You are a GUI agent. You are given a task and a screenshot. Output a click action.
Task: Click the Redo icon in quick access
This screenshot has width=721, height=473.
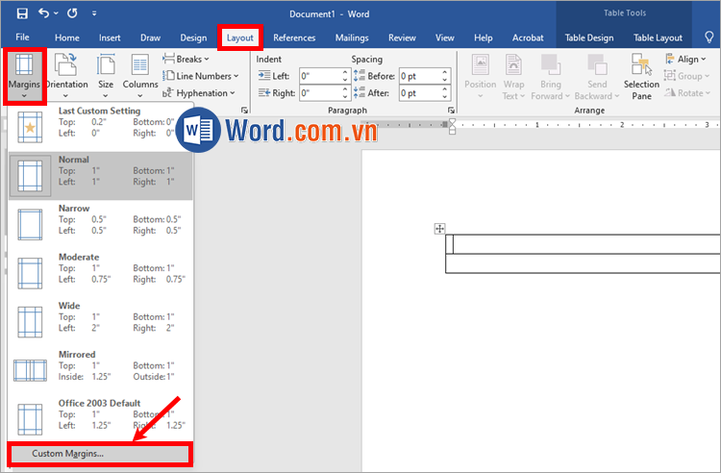point(72,13)
